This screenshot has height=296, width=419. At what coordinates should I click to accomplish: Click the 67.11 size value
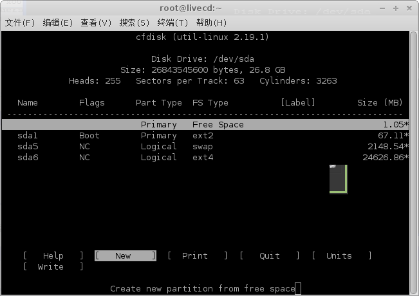[393, 136]
